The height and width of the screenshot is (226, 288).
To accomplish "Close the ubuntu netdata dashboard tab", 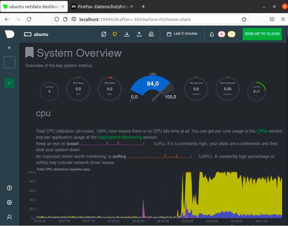I will point(63,6).
